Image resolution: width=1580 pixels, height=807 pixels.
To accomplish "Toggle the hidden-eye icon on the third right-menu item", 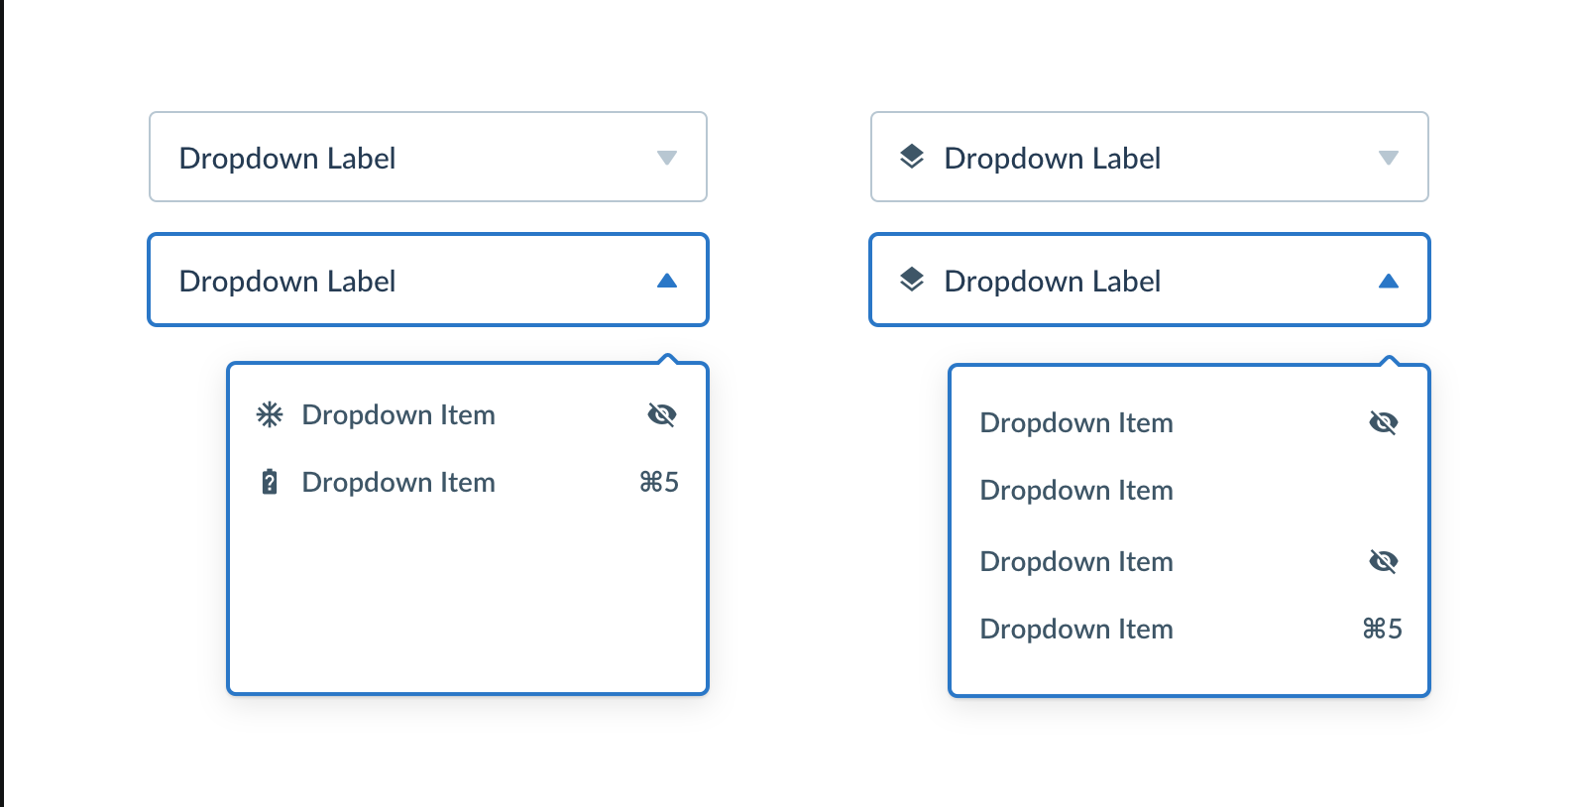I will pyautogui.click(x=1384, y=560).
